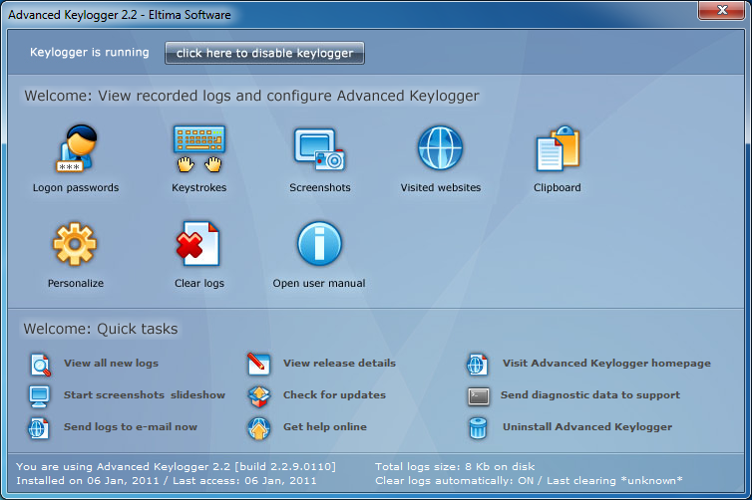Click terminal icon beside Send diagnostic data
Screen dimensions: 752x500
point(478,396)
